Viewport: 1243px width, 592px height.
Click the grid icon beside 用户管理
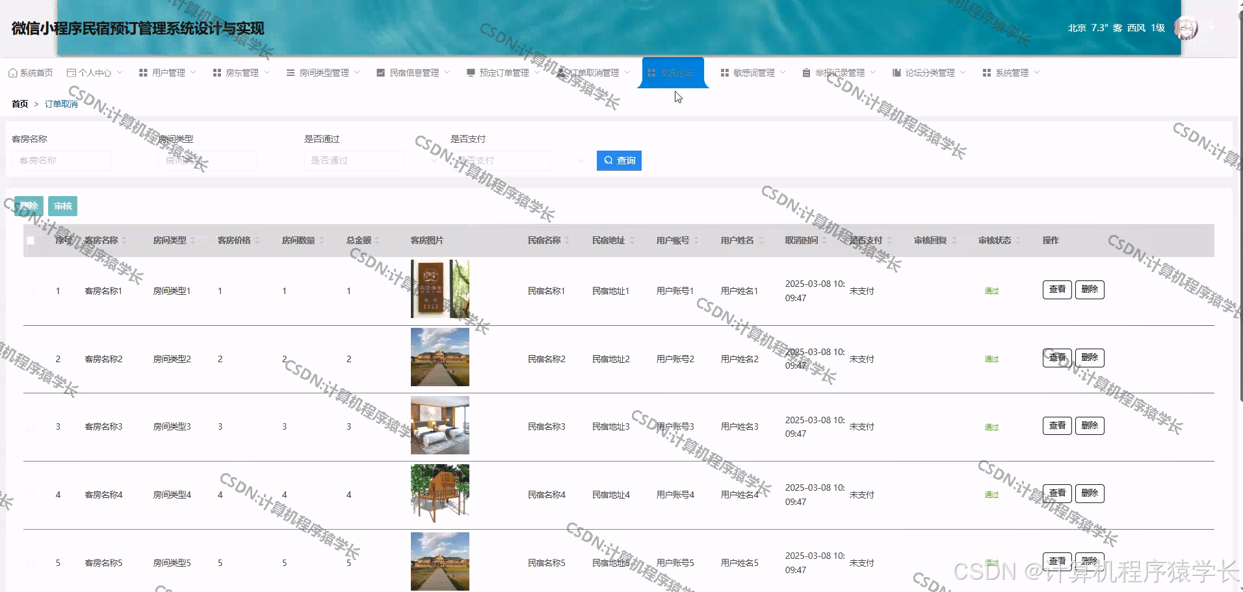click(144, 73)
